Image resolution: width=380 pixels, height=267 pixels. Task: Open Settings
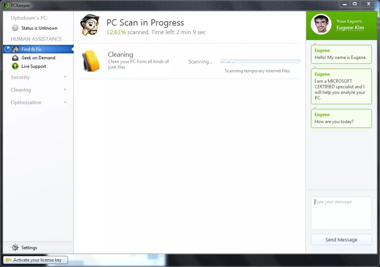[x=29, y=247]
